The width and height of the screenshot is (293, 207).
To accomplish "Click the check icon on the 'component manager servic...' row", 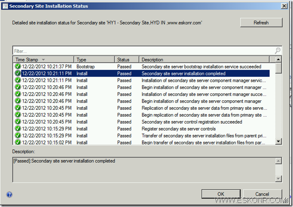I will tap(18, 80).
